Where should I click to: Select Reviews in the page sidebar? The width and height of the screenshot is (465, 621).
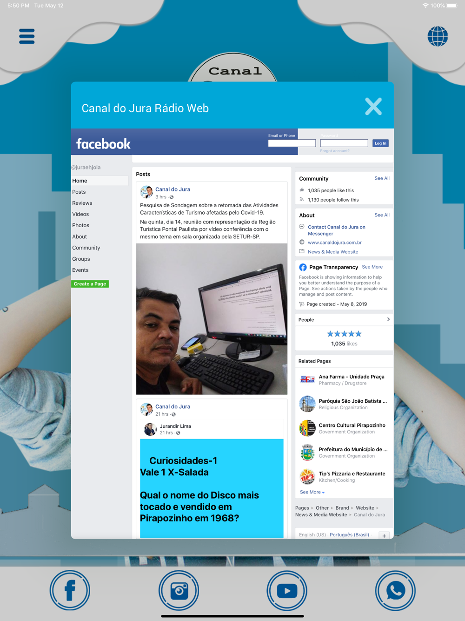coord(82,203)
